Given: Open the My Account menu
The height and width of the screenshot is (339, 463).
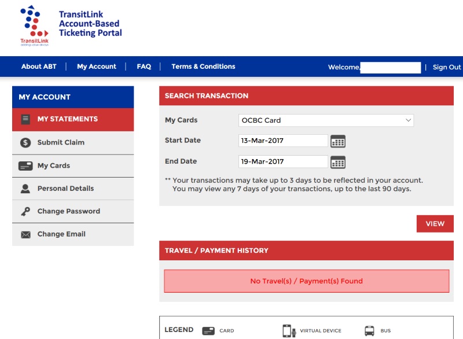Looking at the screenshot, I should 97,67.
